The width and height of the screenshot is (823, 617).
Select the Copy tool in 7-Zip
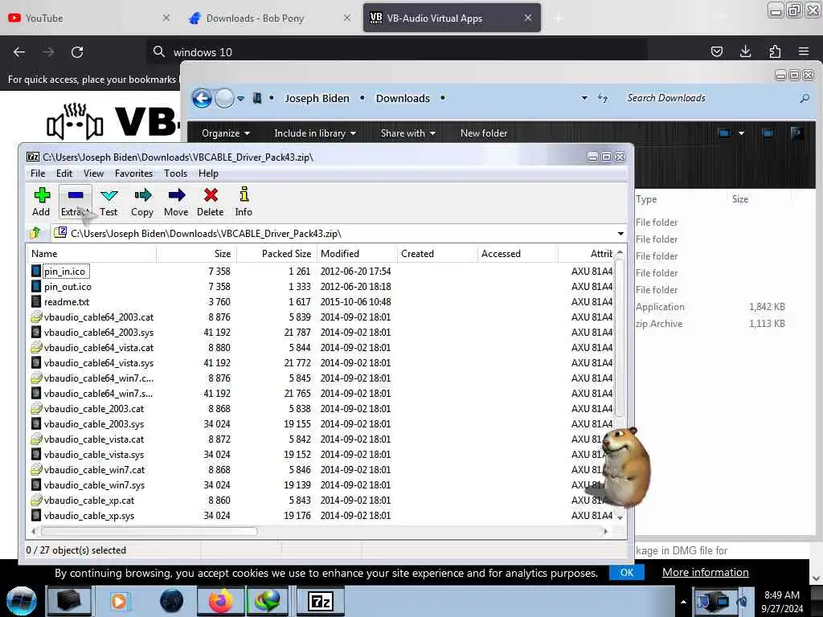(142, 202)
